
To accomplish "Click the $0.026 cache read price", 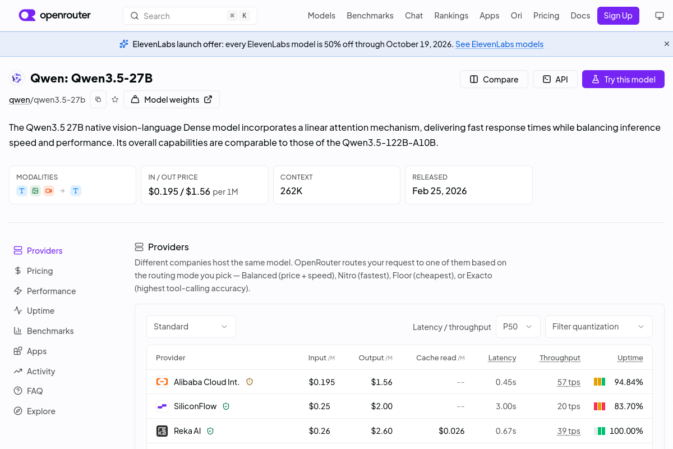I will click(451, 431).
